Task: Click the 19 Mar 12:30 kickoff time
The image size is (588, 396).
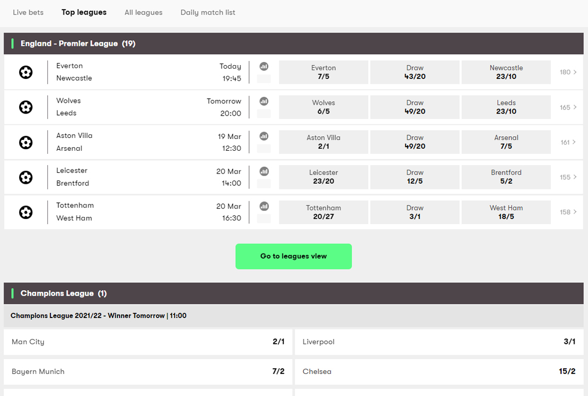Action: [230, 142]
